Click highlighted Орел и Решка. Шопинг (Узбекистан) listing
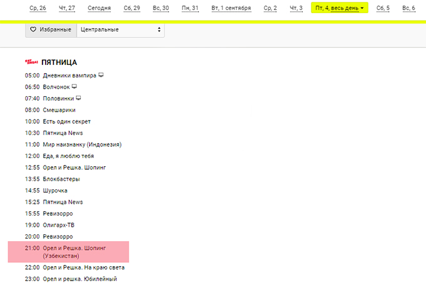 68,252
